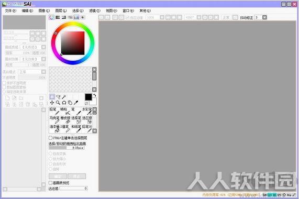Choose the 喷枪 airbrush

pos(65,111)
